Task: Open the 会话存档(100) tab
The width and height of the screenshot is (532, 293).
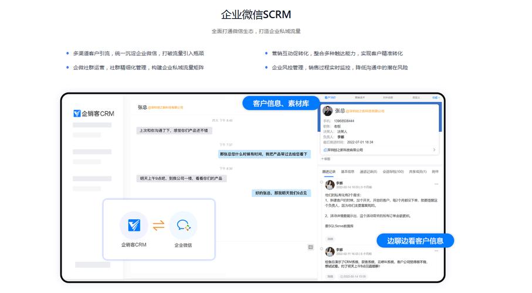Action: pos(393,172)
